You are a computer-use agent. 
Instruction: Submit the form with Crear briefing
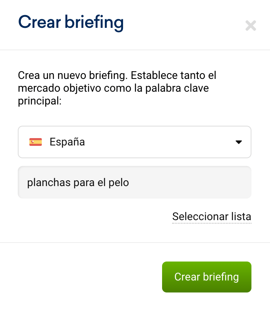point(207,277)
